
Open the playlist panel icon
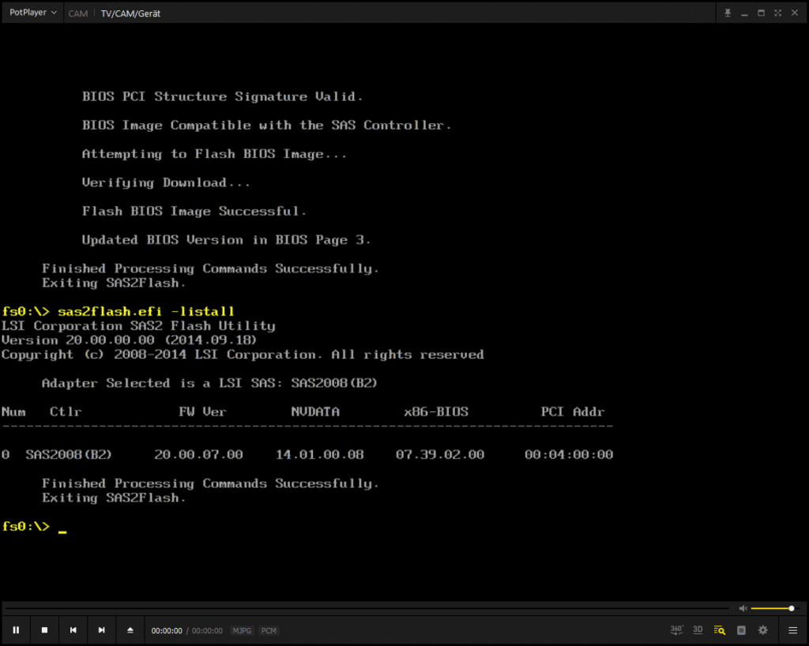tap(741, 630)
